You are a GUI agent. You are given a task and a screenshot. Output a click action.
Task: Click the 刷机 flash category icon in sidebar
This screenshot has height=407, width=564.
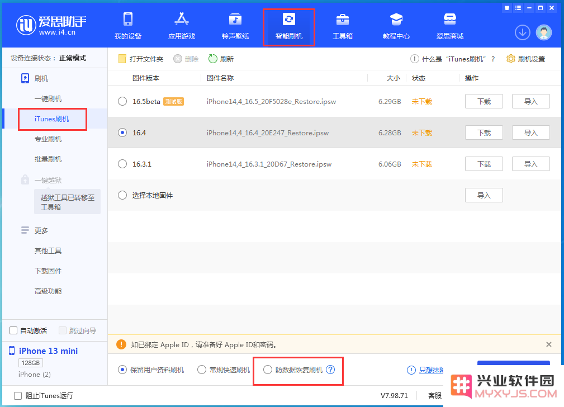pyautogui.click(x=25, y=78)
